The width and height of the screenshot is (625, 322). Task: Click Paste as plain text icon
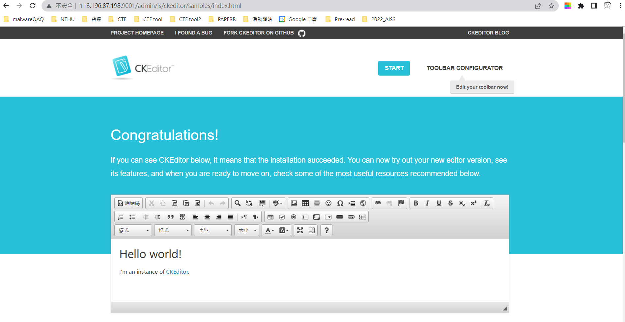tap(186, 203)
